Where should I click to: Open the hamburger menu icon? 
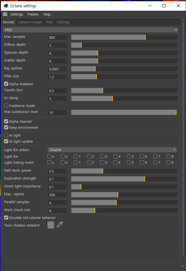click(x=5, y=14)
